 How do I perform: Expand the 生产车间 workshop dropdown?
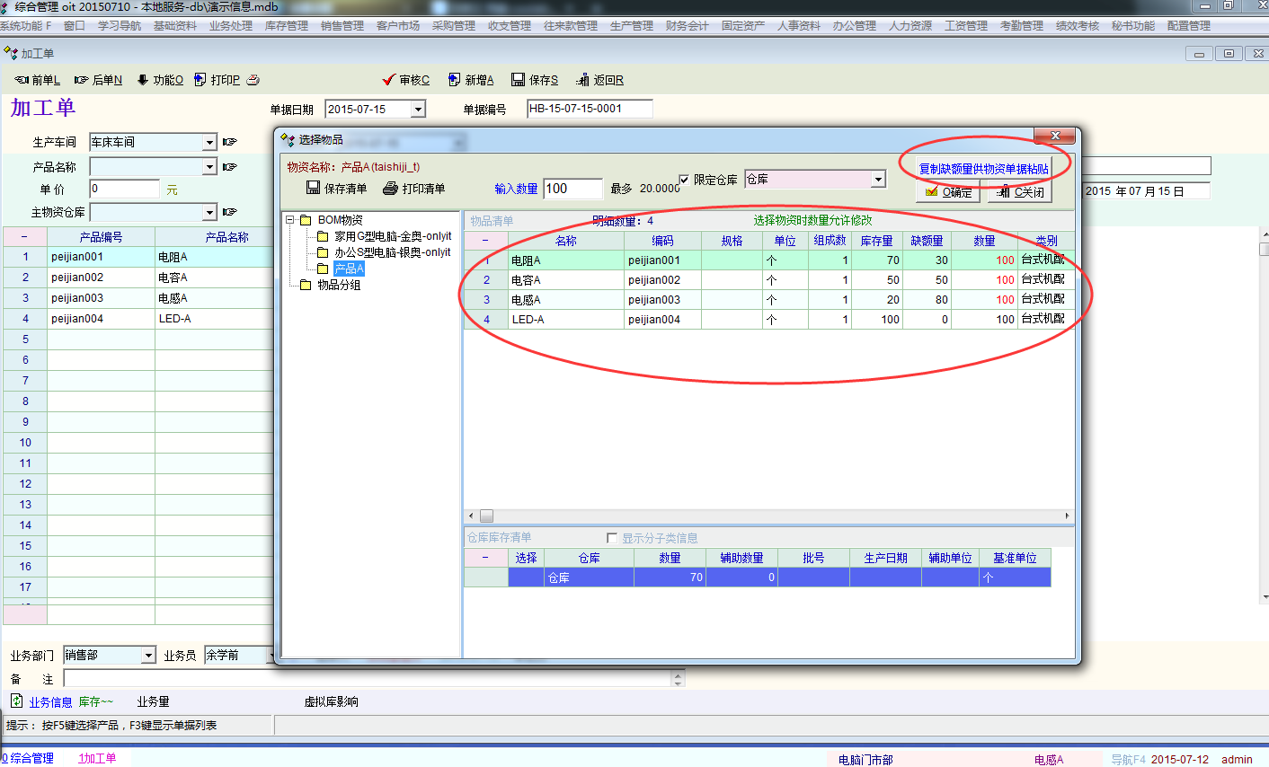[209, 143]
